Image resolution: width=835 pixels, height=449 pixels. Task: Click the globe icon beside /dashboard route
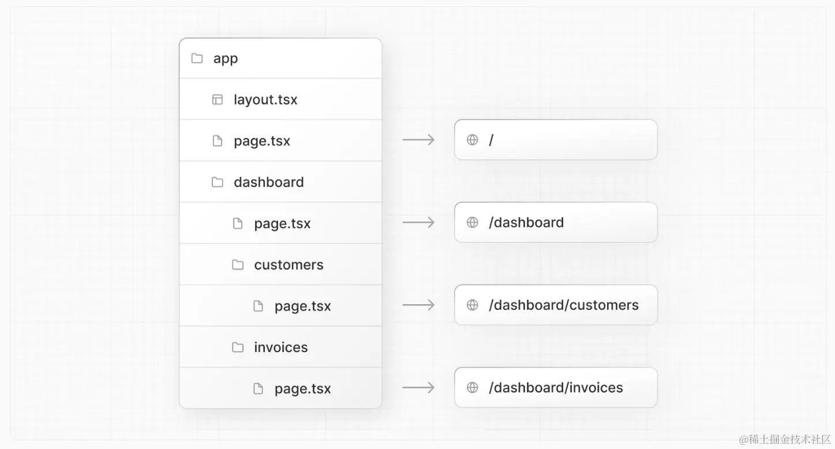click(x=473, y=222)
